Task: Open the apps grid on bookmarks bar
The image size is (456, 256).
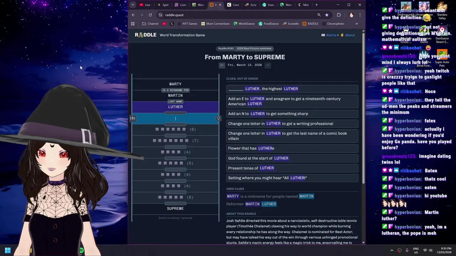Action: [x=133, y=24]
